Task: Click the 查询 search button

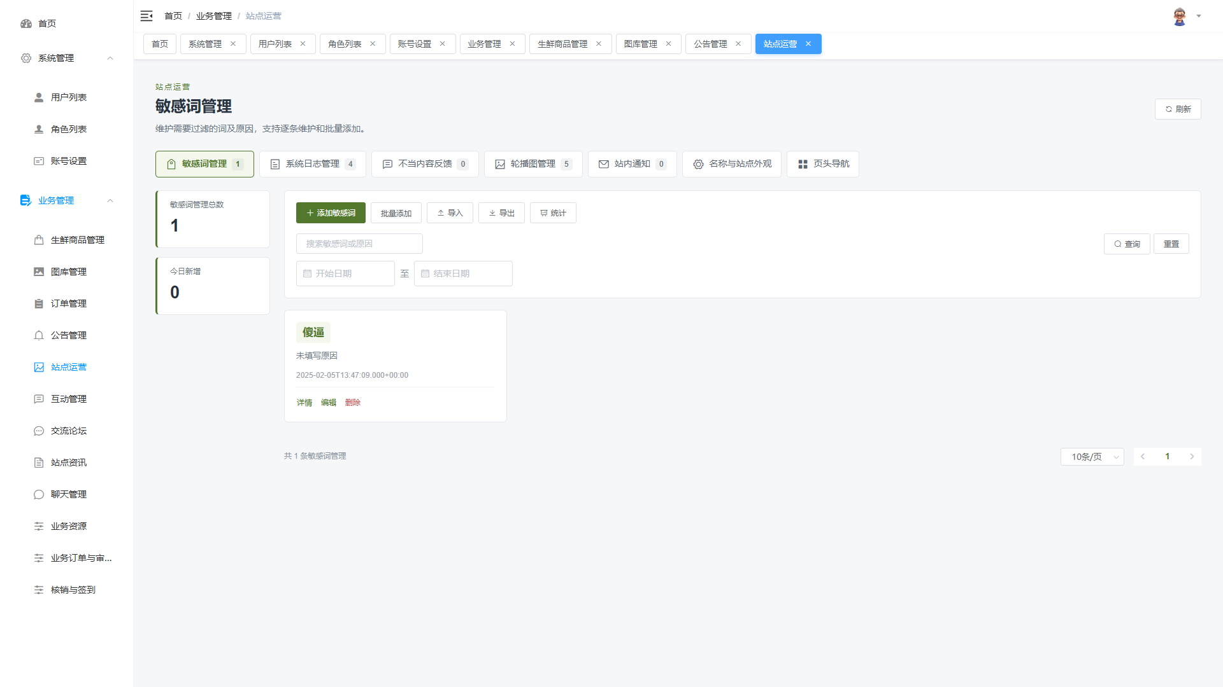Action: pyautogui.click(x=1127, y=244)
